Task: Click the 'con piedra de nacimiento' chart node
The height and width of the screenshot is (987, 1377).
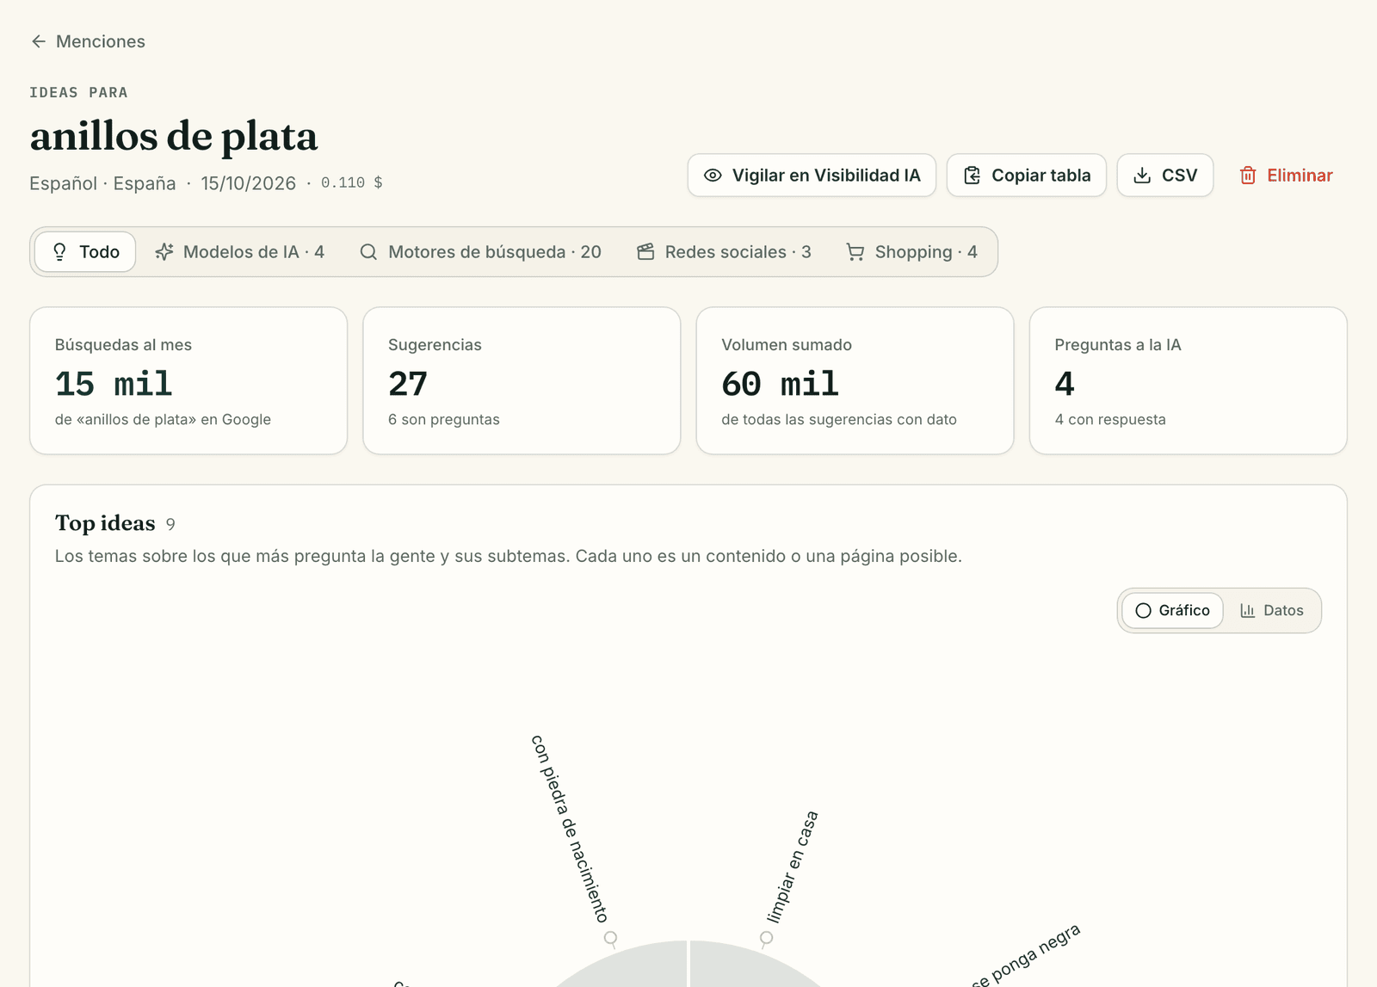Action: 610,938
